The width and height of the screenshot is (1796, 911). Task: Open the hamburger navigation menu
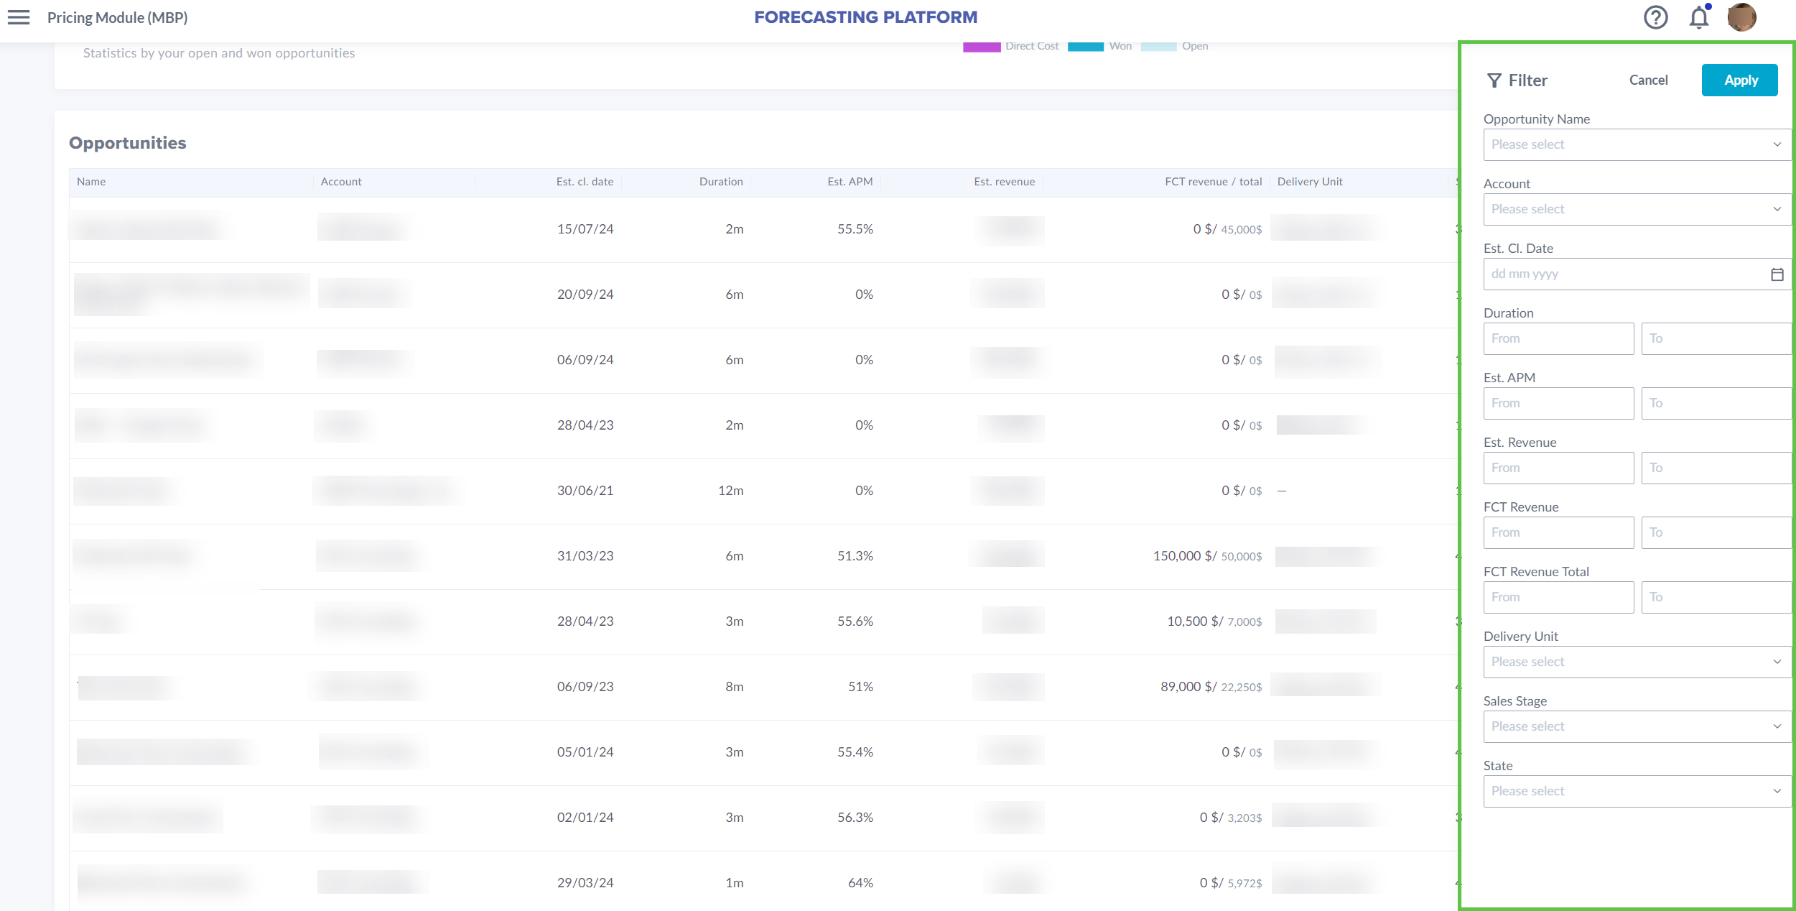pyautogui.click(x=18, y=17)
